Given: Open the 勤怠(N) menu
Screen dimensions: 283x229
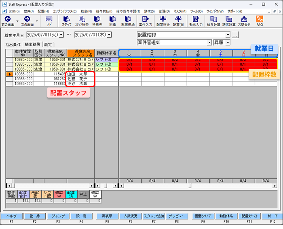Looking at the screenshot, I should click(x=86, y=11).
